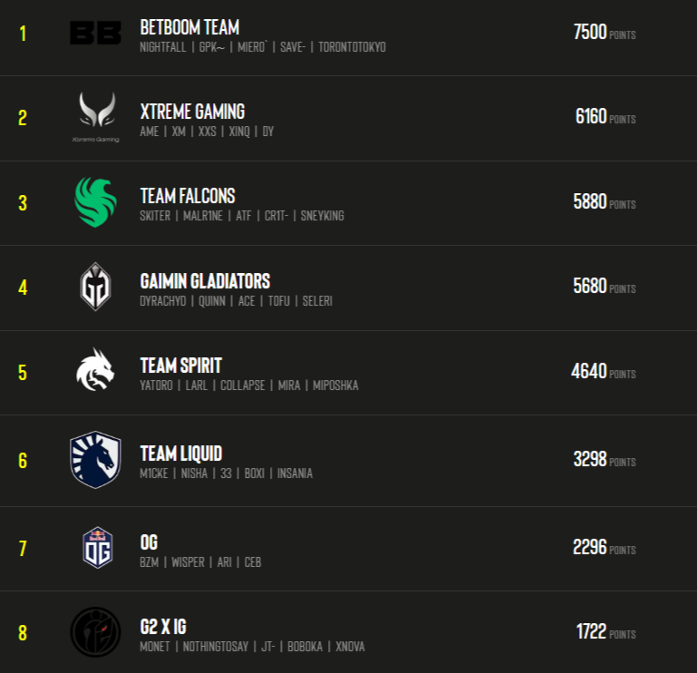Click the Xtreme Gaming horned logo
The image size is (697, 673).
coord(96,117)
